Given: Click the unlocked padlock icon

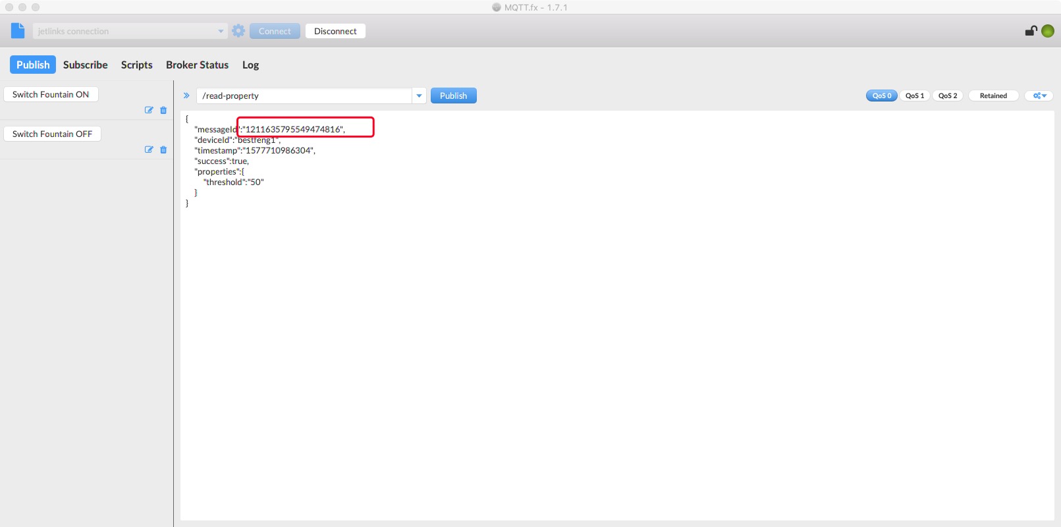Looking at the screenshot, I should (1031, 31).
